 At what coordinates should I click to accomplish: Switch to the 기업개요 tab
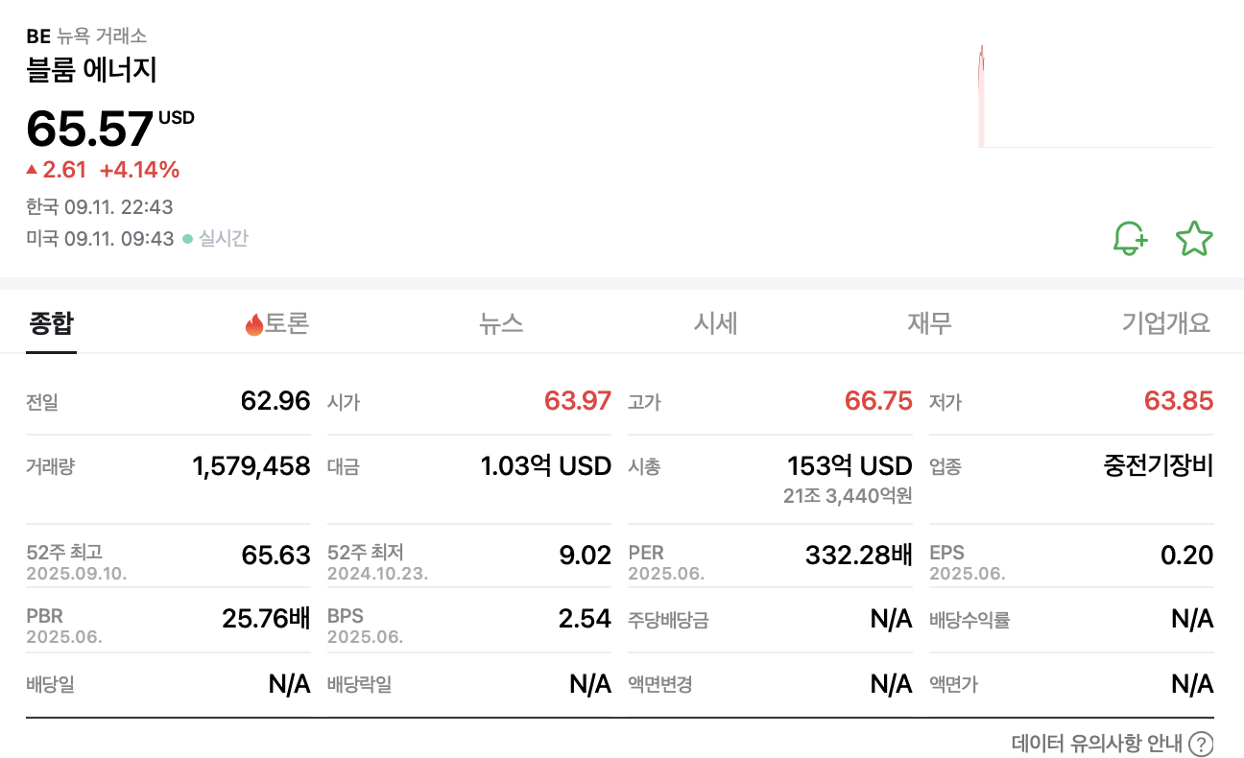pyautogui.click(x=1166, y=323)
